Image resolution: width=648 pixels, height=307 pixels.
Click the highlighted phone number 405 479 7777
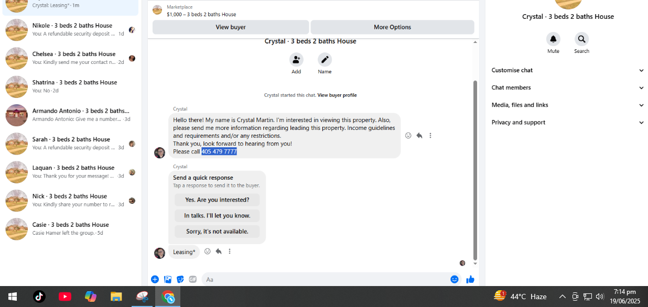click(x=219, y=151)
